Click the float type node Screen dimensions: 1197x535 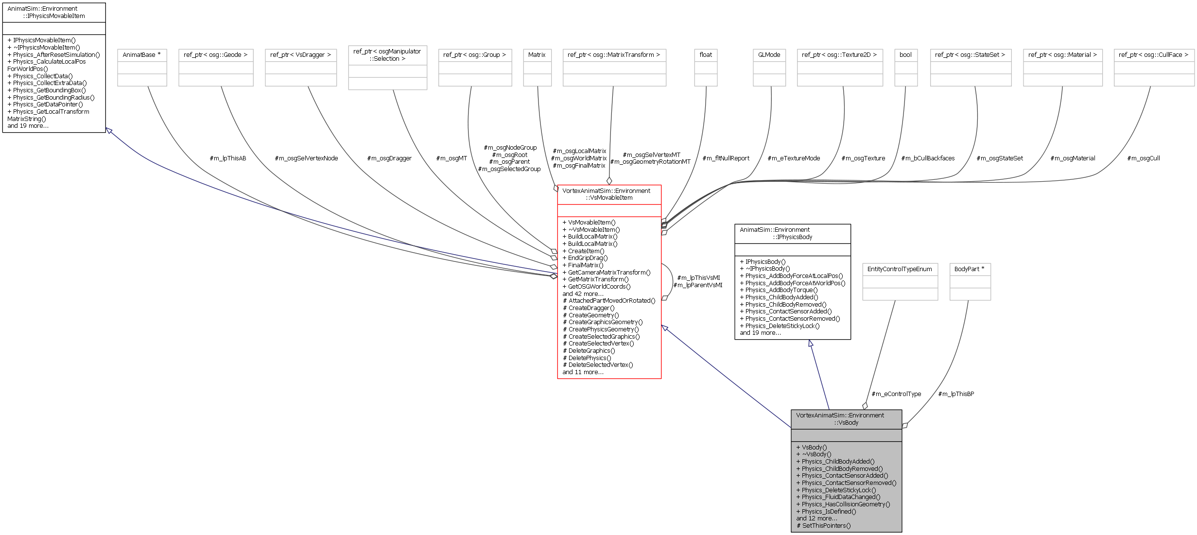(706, 68)
